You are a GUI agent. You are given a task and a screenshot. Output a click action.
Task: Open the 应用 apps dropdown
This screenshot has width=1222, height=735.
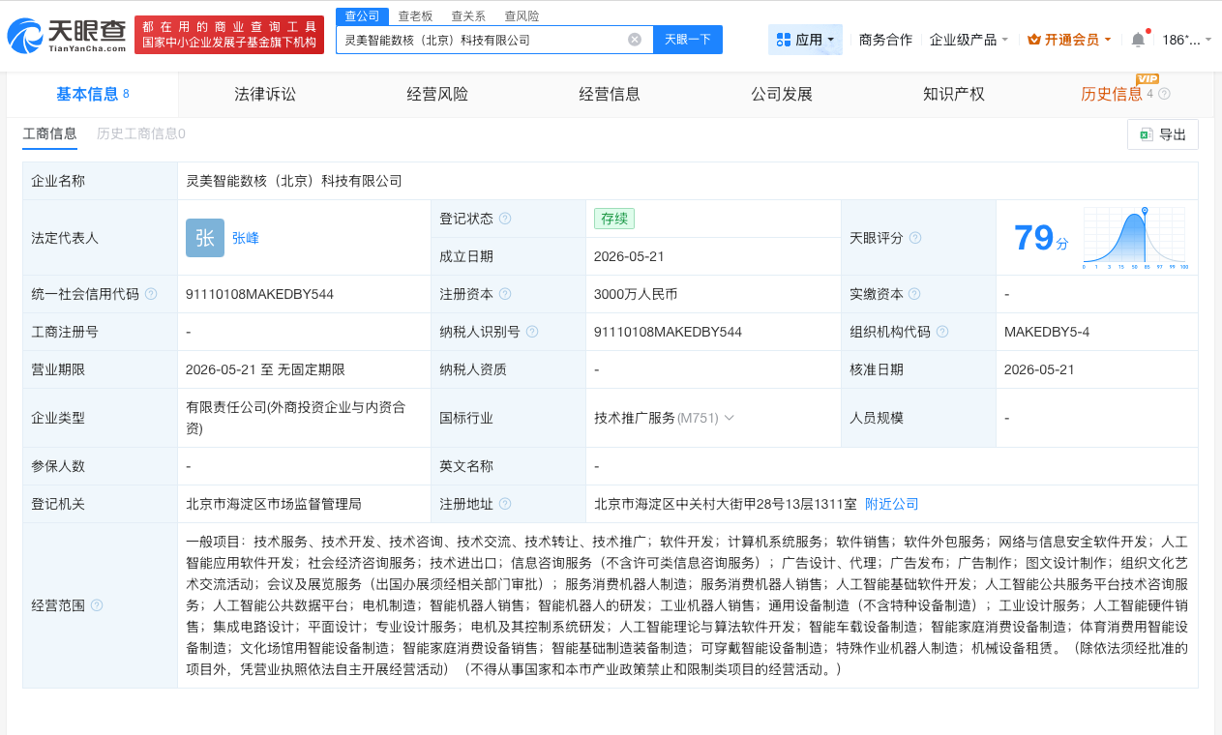tap(805, 40)
